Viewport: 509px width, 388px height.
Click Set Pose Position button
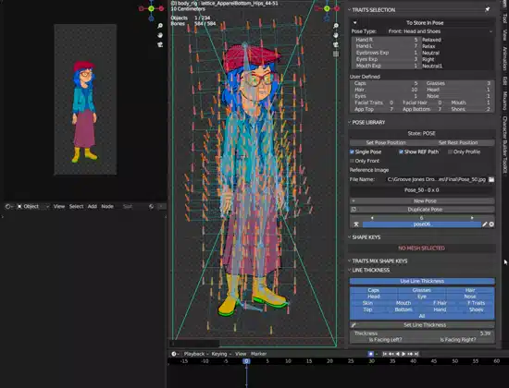386,142
